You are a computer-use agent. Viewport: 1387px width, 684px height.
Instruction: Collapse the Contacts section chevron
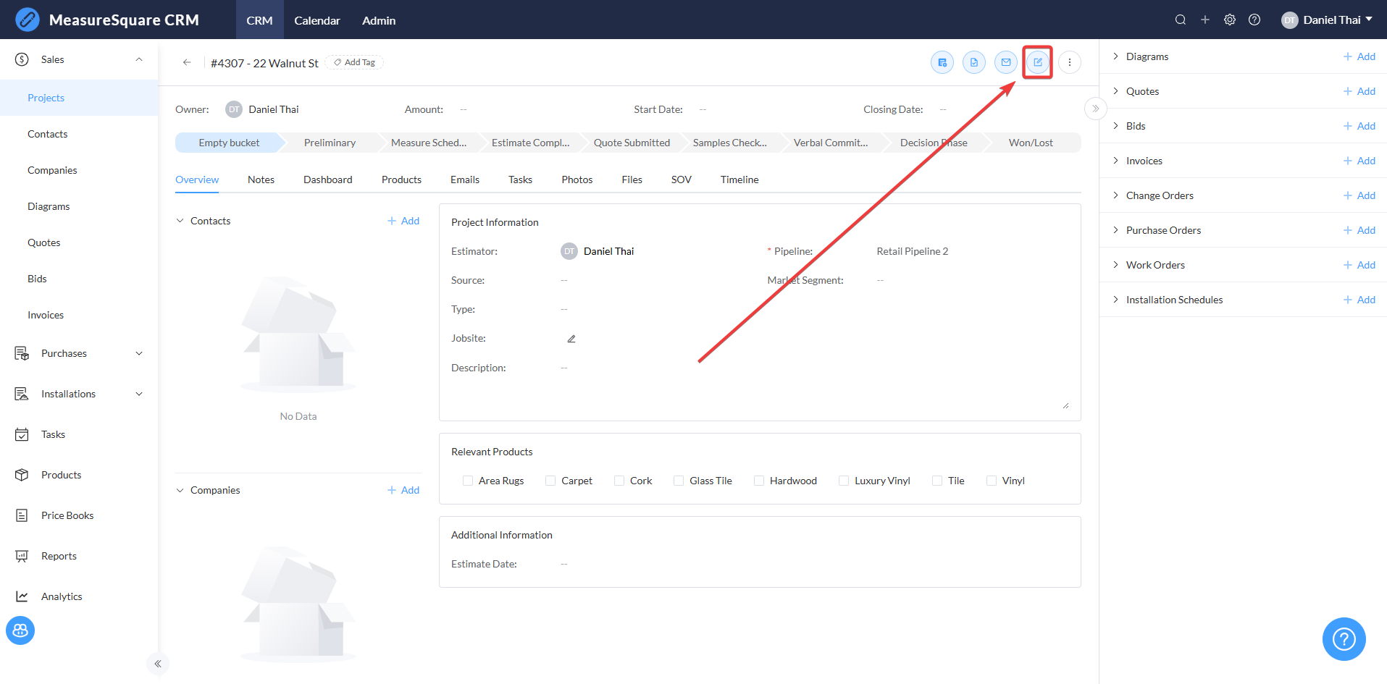point(180,221)
